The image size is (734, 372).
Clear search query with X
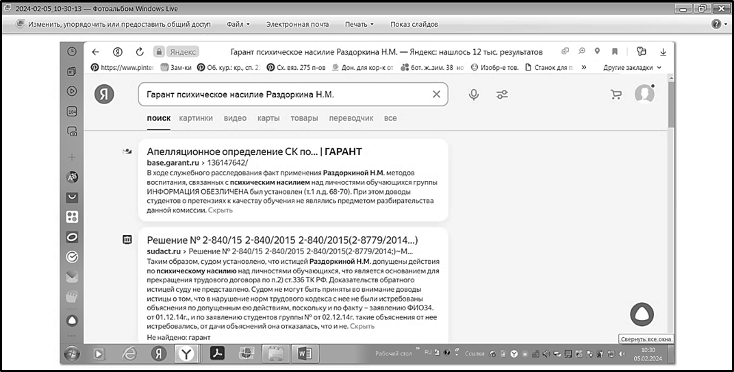436,95
